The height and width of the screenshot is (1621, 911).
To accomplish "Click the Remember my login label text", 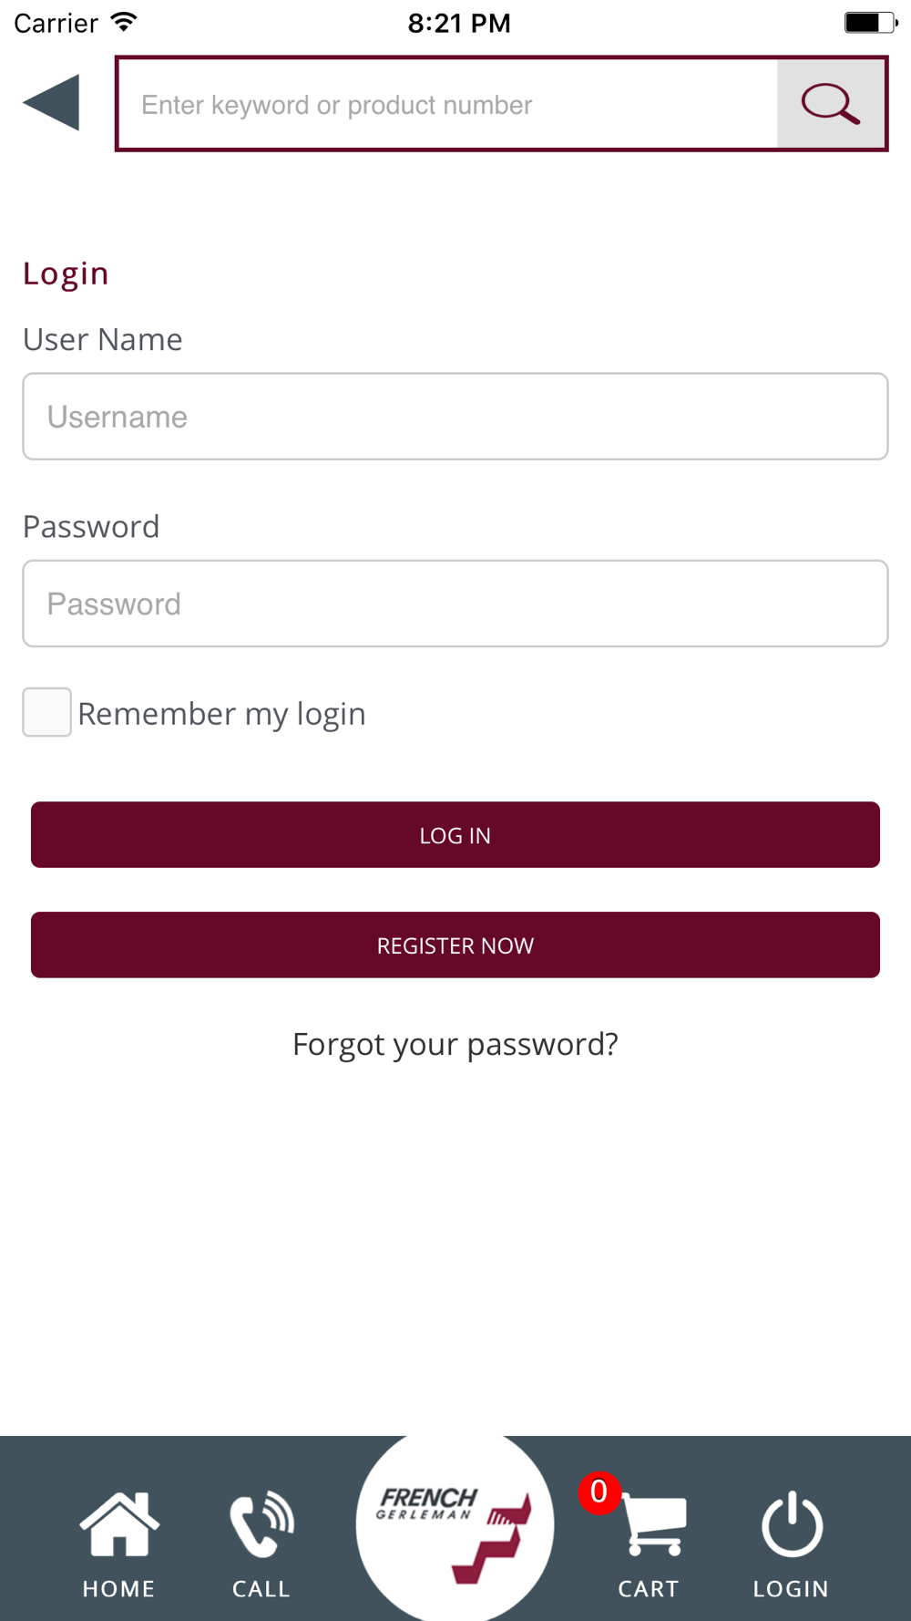I will point(221,714).
